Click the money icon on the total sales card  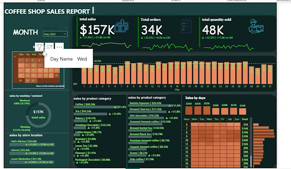click(x=121, y=26)
